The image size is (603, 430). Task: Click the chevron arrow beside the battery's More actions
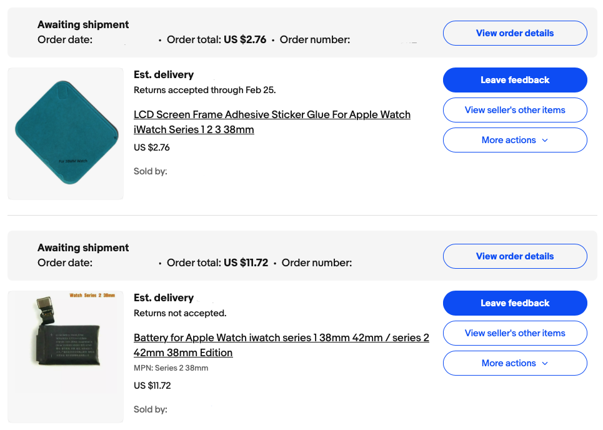[x=545, y=363]
